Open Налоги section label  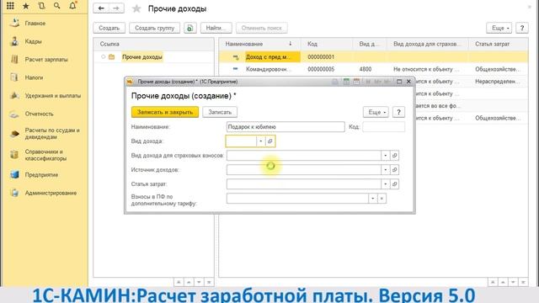(34, 77)
